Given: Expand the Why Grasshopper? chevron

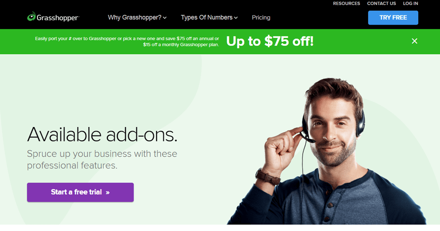Looking at the screenshot, I should coord(165,18).
